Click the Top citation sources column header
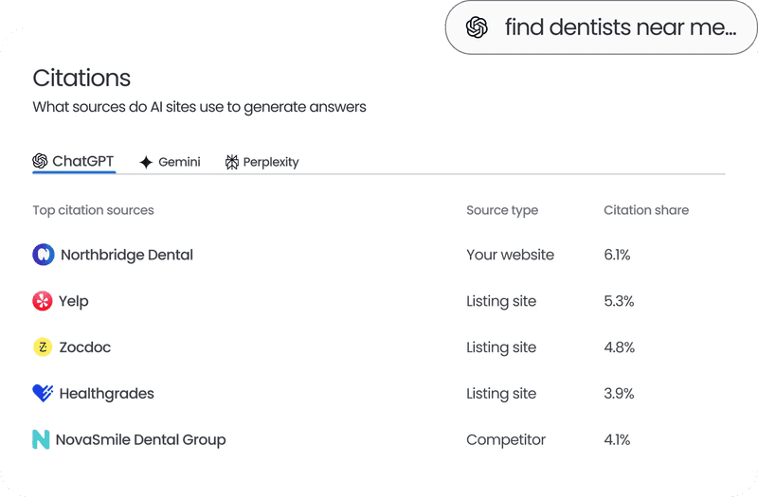Image resolution: width=758 pixels, height=497 pixels. point(93,210)
